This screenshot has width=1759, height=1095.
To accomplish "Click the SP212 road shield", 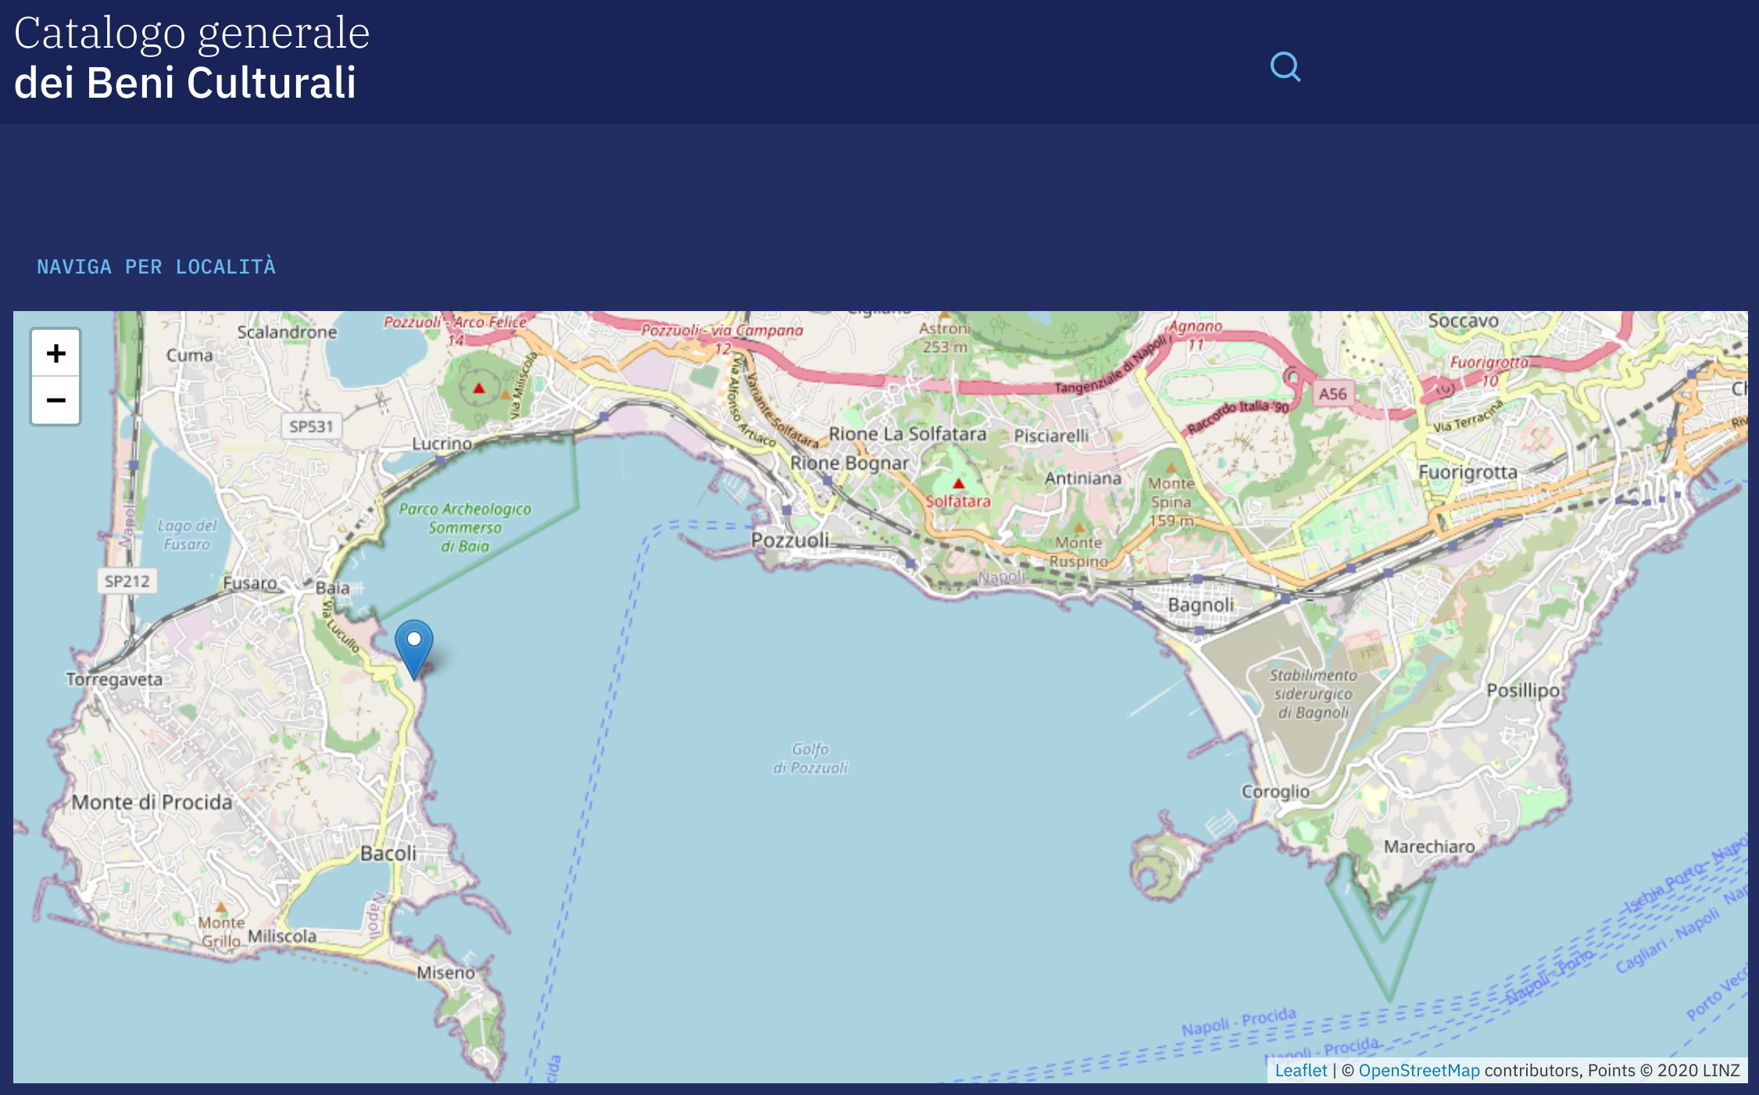I will pyautogui.click(x=127, y=581).
